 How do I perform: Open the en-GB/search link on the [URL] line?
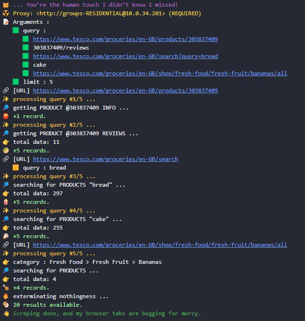click(x=105, y=159)
